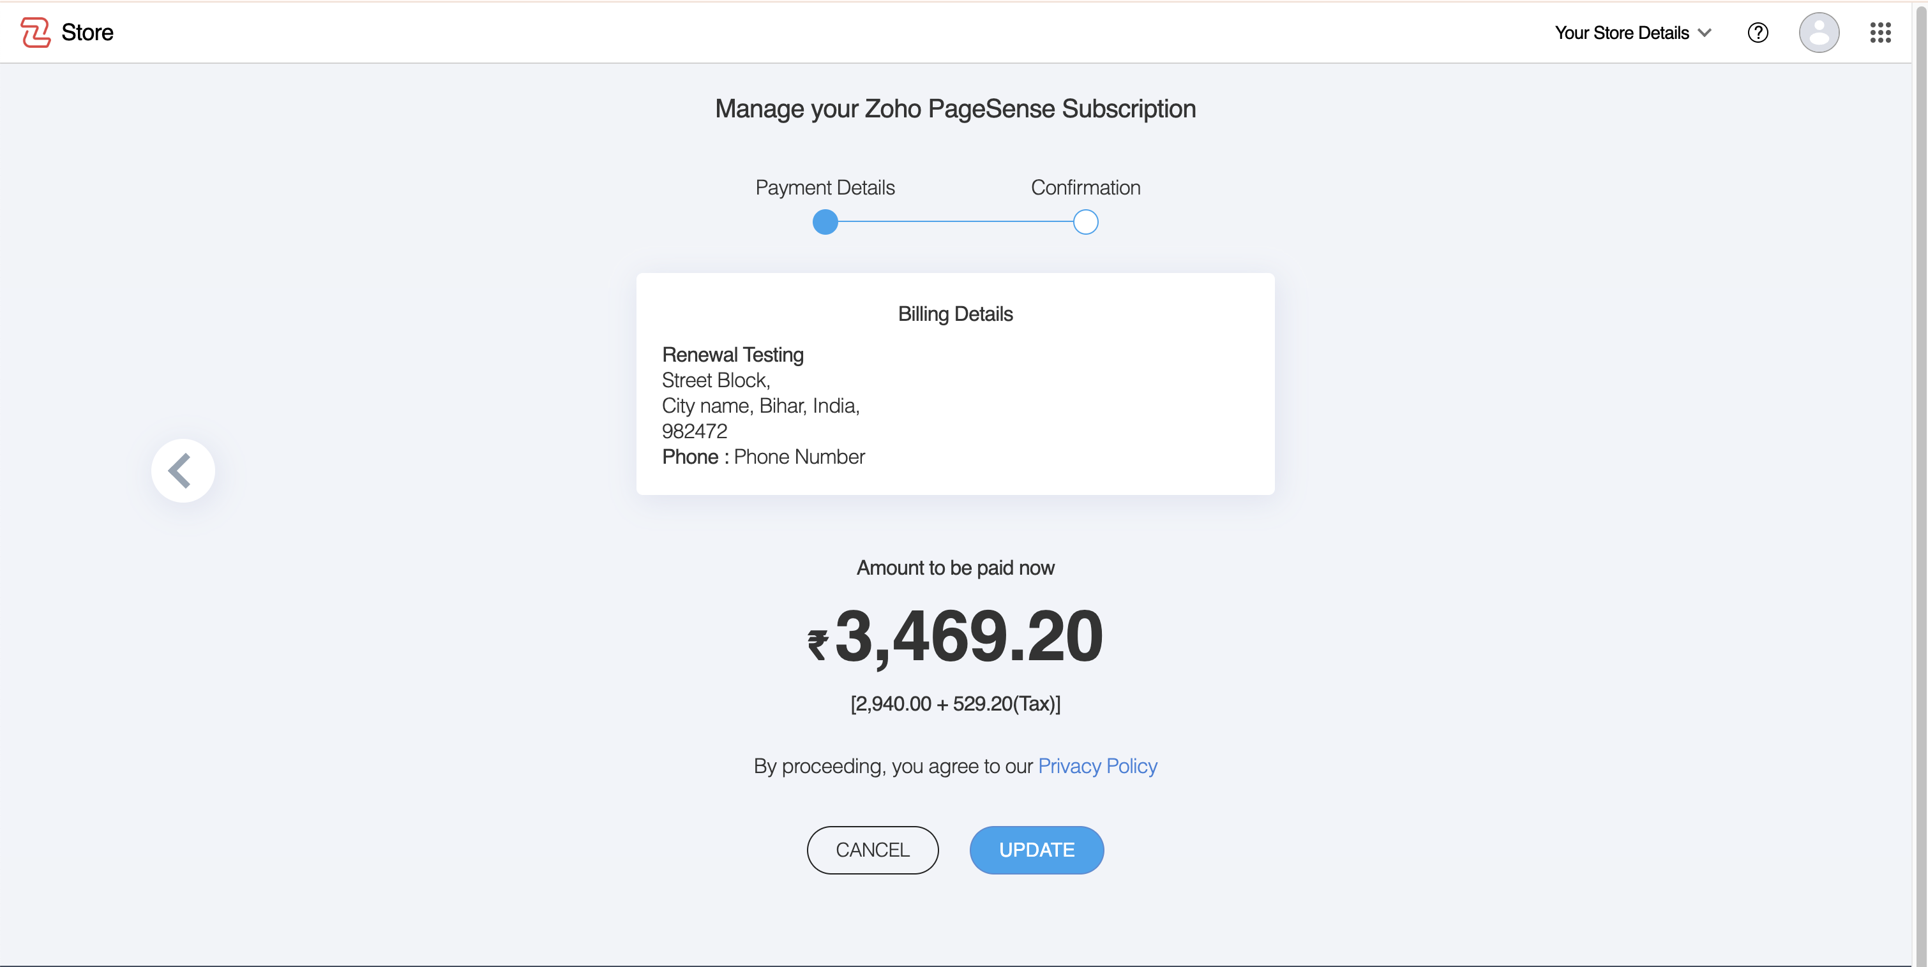
Task: Open the apps grid launcher icon
Action: pos(1880,32)
